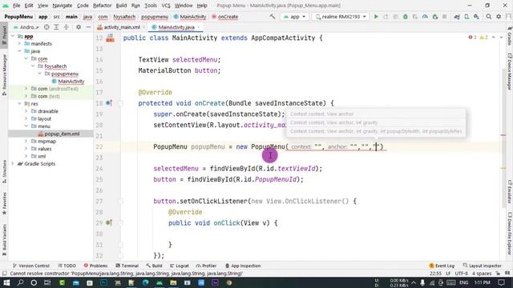Screen dimensions: 513x288
Task: Open Logcat tool window
Action: 180,266
